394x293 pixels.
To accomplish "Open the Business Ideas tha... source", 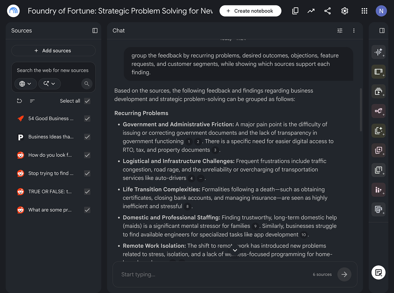I will coord(51,137).
